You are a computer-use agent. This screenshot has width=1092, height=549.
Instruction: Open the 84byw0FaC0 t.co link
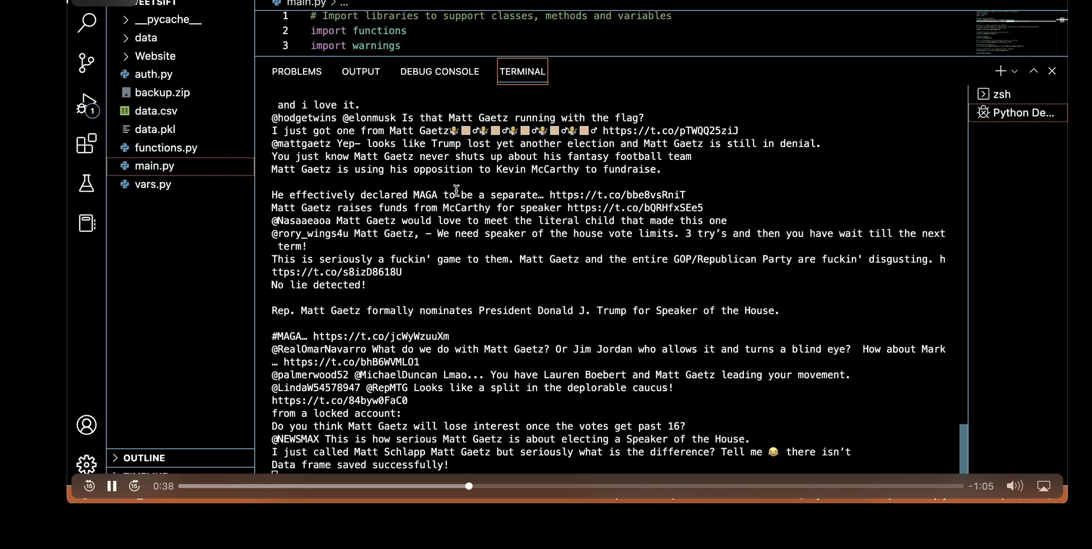pos(339,401)
